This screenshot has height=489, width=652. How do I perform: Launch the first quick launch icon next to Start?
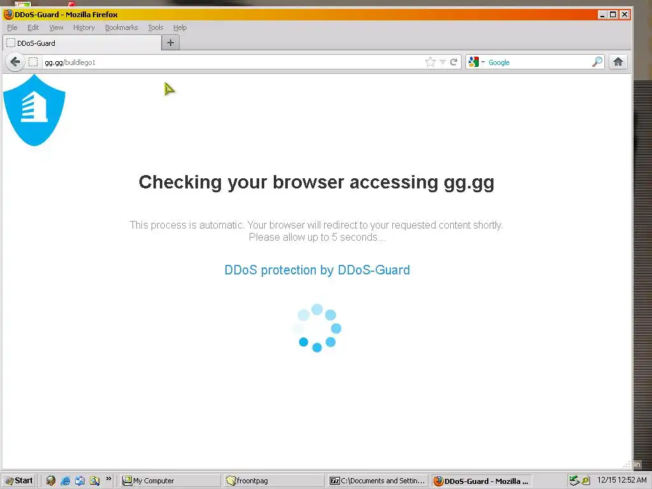[x=51, y=481]
